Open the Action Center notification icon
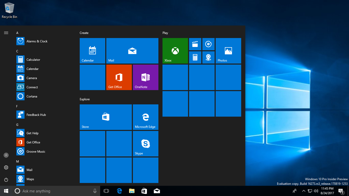349x196 pixels. (341, 191)
